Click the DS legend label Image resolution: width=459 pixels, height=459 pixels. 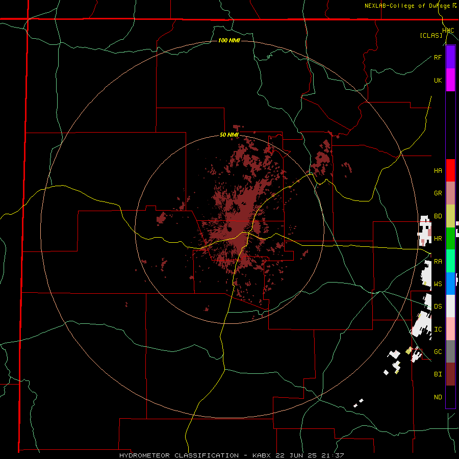coord(438,307)
